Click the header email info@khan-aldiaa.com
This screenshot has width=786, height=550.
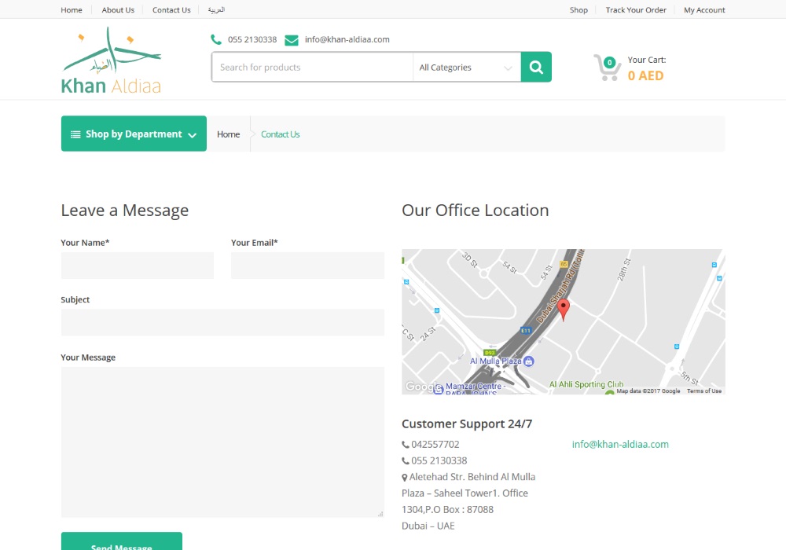[347, 39]
